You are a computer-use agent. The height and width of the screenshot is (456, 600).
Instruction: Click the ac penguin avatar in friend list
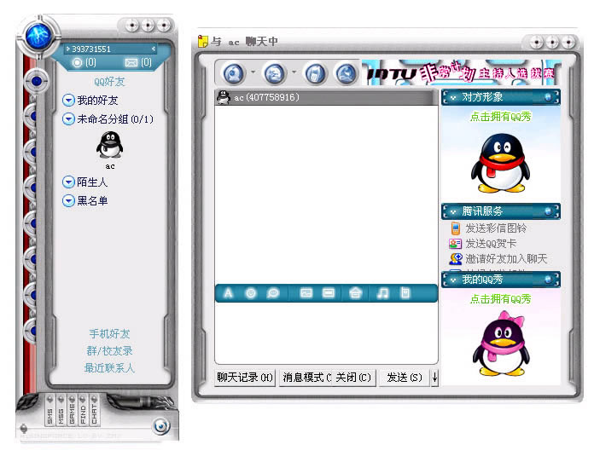coord(110,145)
